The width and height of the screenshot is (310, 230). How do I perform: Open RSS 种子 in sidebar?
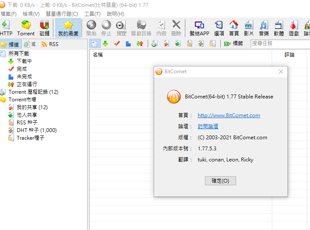click(x=27, y=123)
